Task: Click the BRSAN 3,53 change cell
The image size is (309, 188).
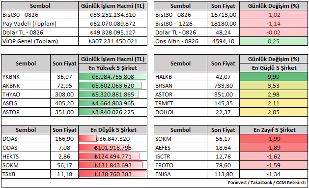Action: tap(274, 86)
